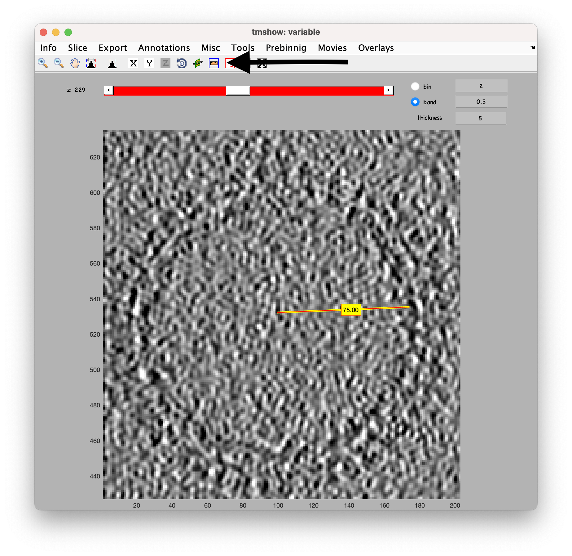Viewport: 572px width, 556px height.
Task: Open the Movies menu
Action: [332, 48]
